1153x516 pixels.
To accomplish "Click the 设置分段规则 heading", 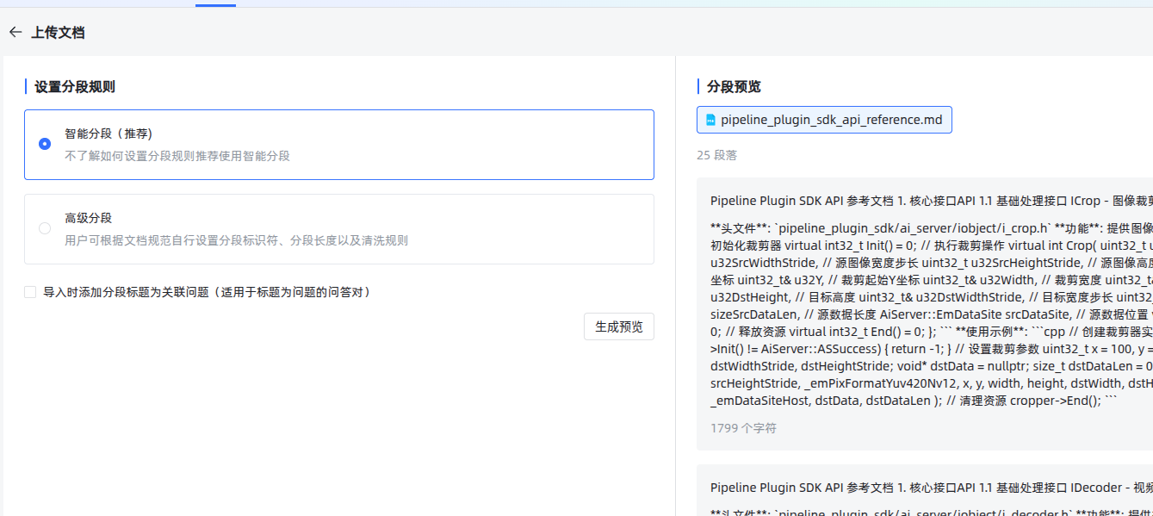I will (x=75, y=86).
